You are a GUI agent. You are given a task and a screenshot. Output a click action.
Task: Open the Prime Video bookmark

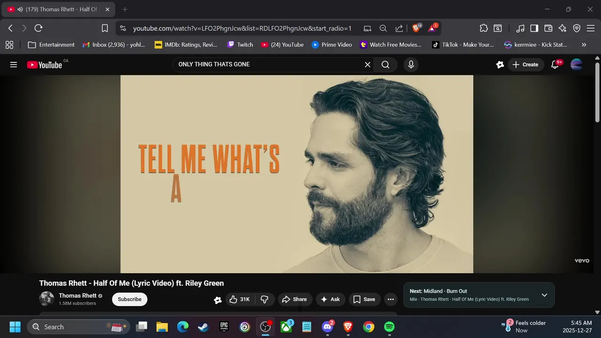[x=332, y=45]
